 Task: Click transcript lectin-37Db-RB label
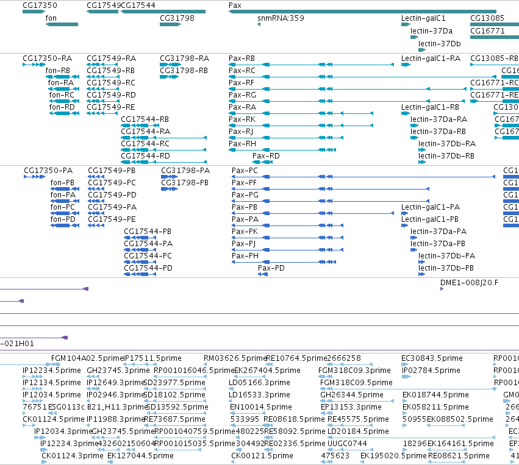[x=446, y=156]
